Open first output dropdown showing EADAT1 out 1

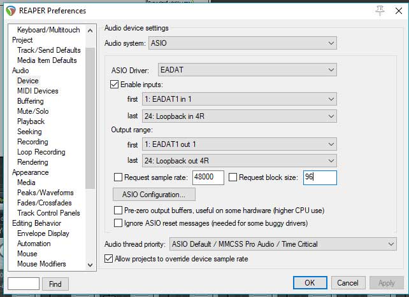click(239, 144)
